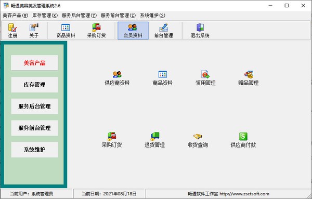The image size is (312, 199).
Task: Open 退货管理 icon
Action: tap(154, 140)
